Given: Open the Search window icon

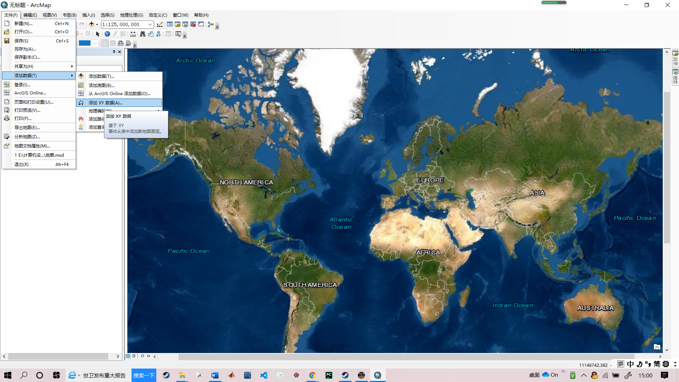Looking at the screenshot, I should click(x=185, y=24).
